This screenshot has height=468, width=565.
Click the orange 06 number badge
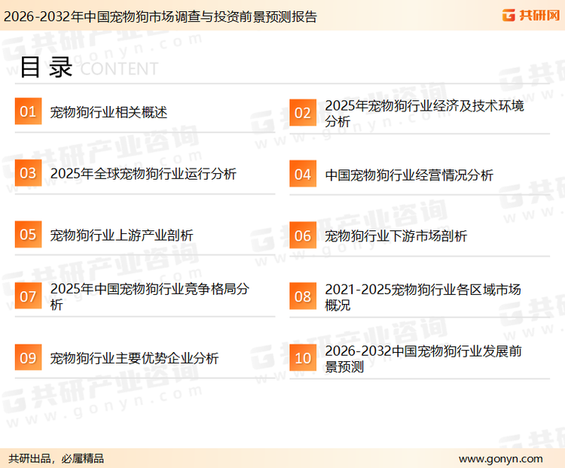(303, 236)
